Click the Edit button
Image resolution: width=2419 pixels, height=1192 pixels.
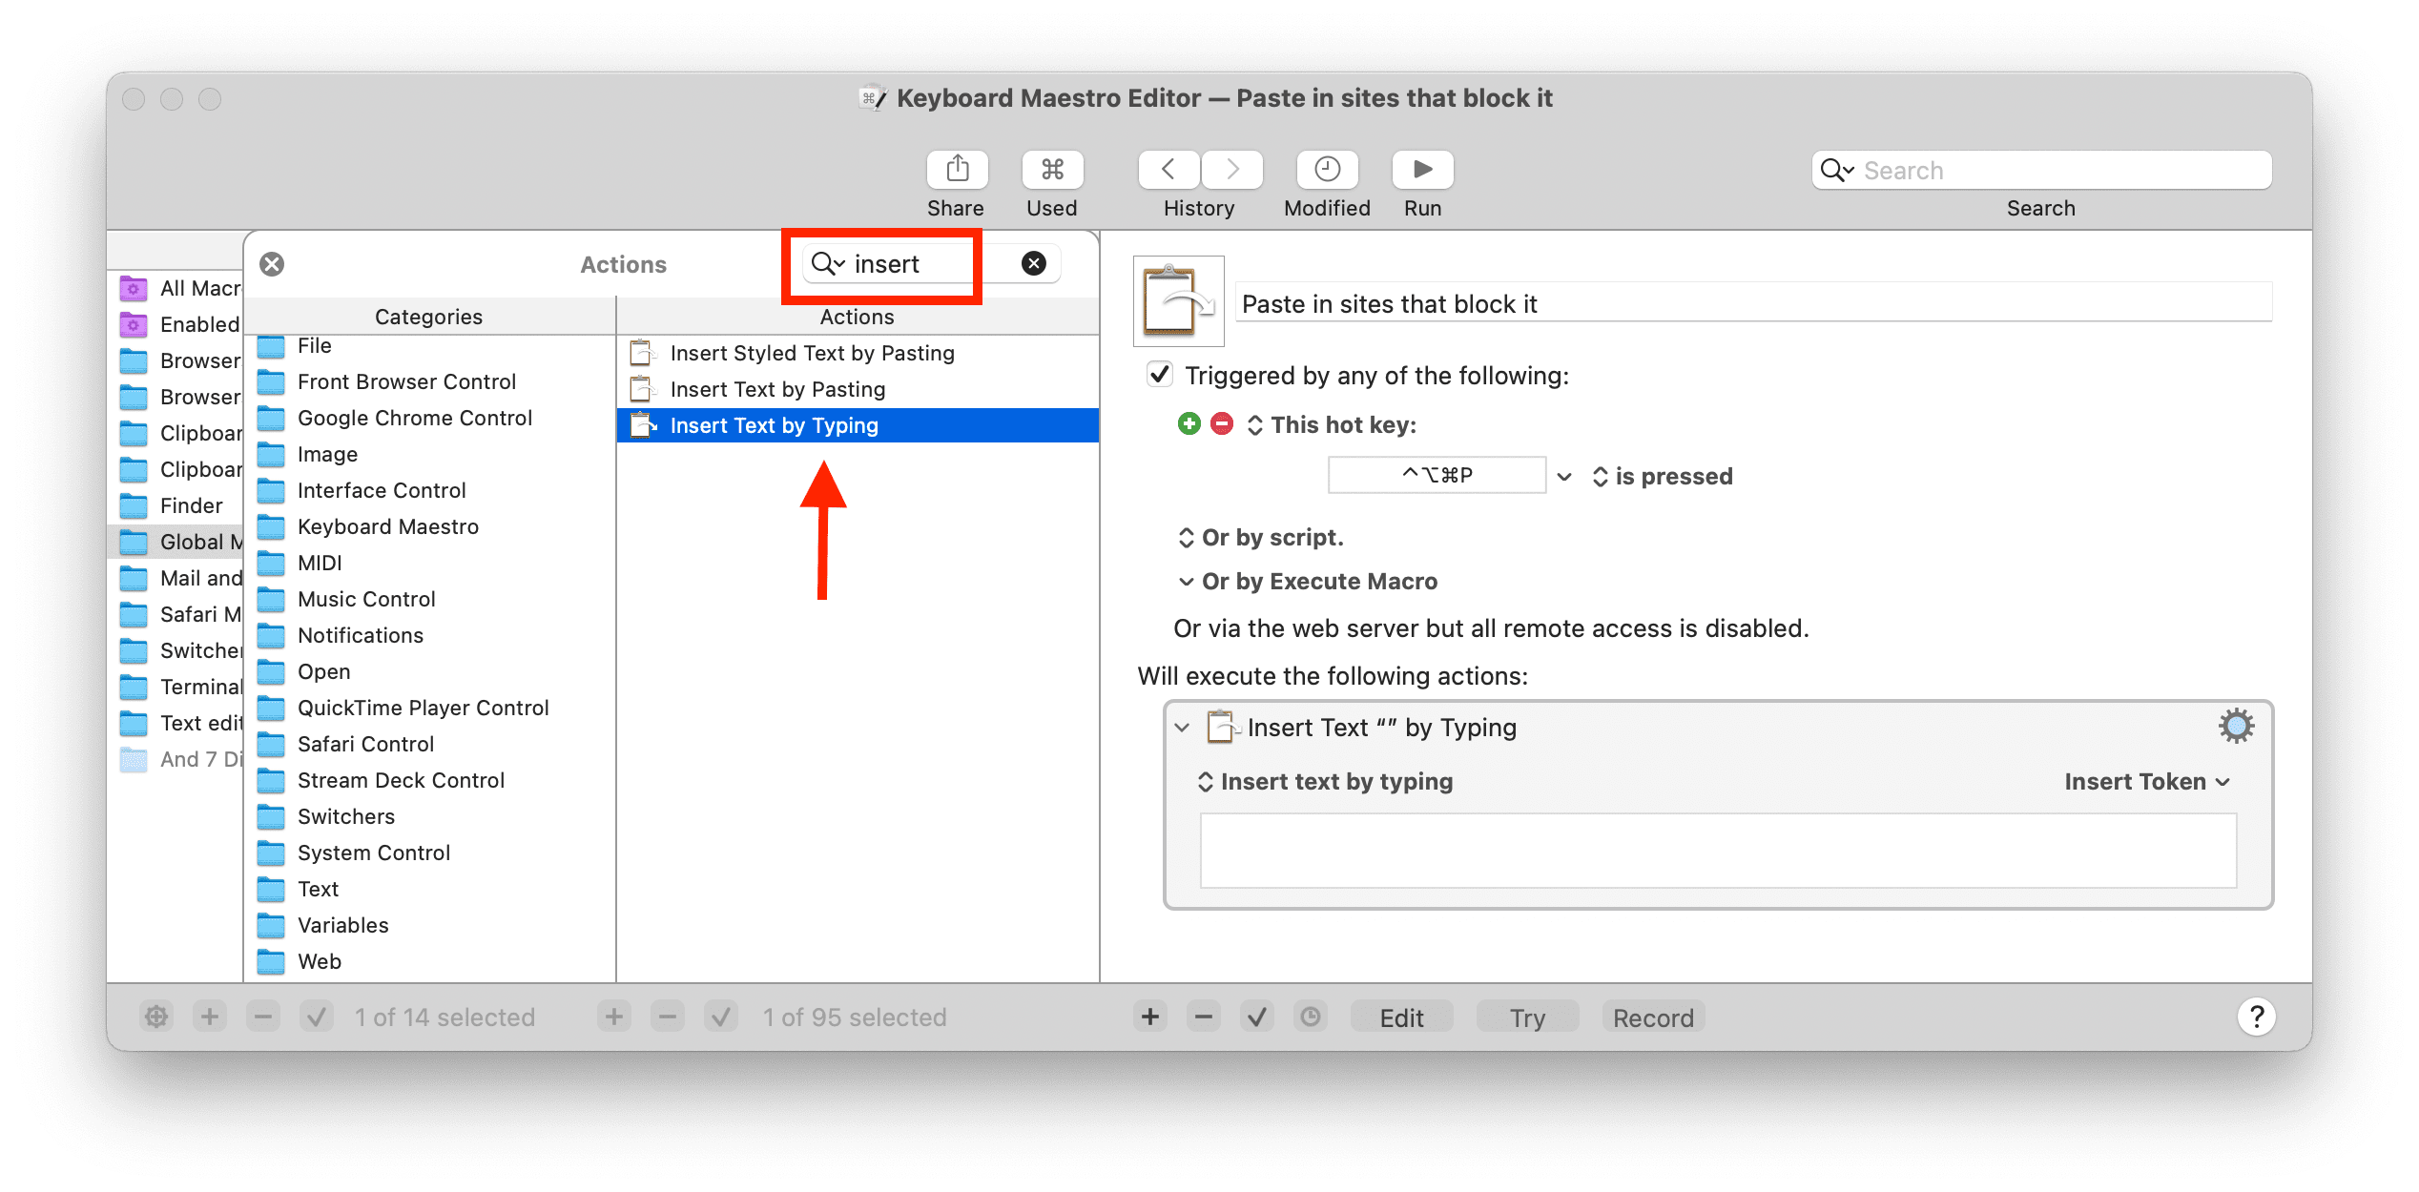1401,1017
